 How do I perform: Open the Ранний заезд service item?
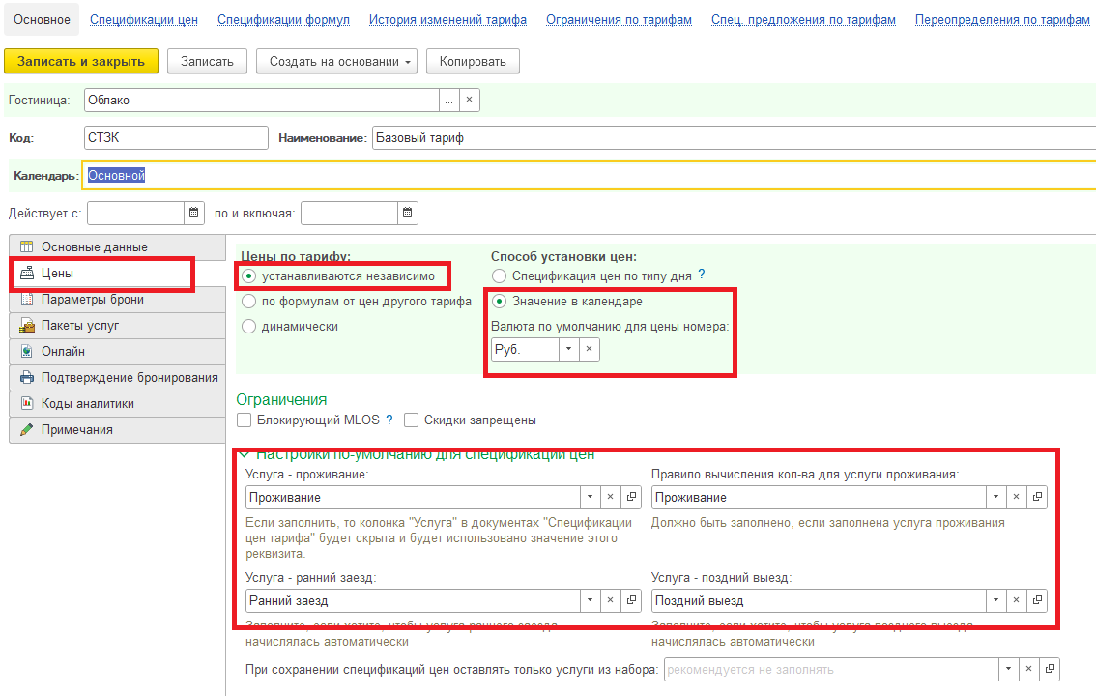point(631,600)
